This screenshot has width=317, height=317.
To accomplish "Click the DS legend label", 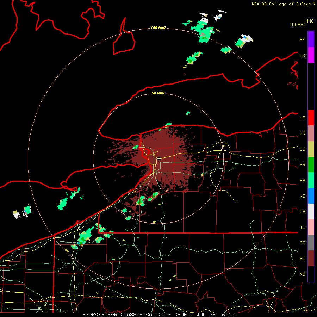I will (303, 212).
